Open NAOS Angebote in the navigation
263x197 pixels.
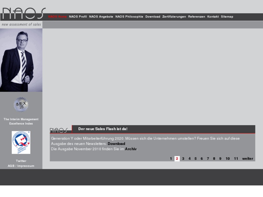click(101, 17)
